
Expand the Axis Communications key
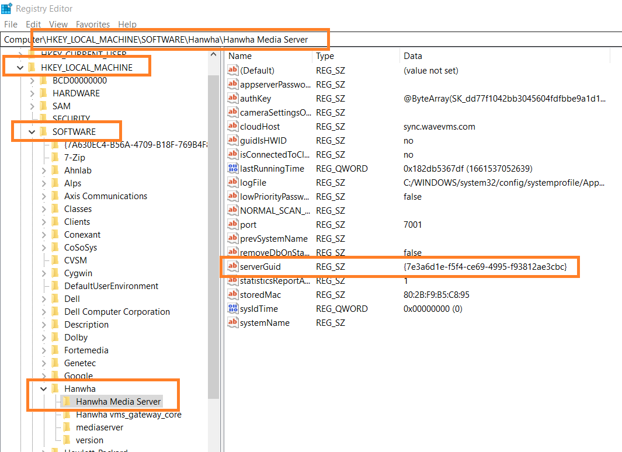pos(44,196)
